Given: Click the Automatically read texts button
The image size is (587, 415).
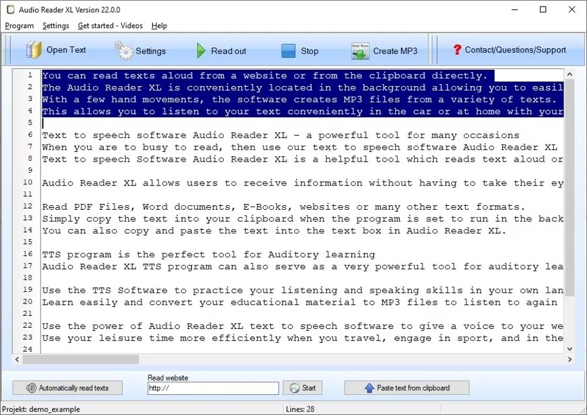Looking at the screenshot, I should point(67,388).
